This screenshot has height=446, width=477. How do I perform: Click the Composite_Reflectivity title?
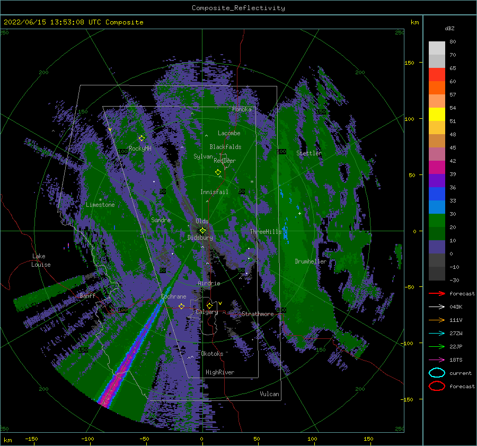coord(238,8)
